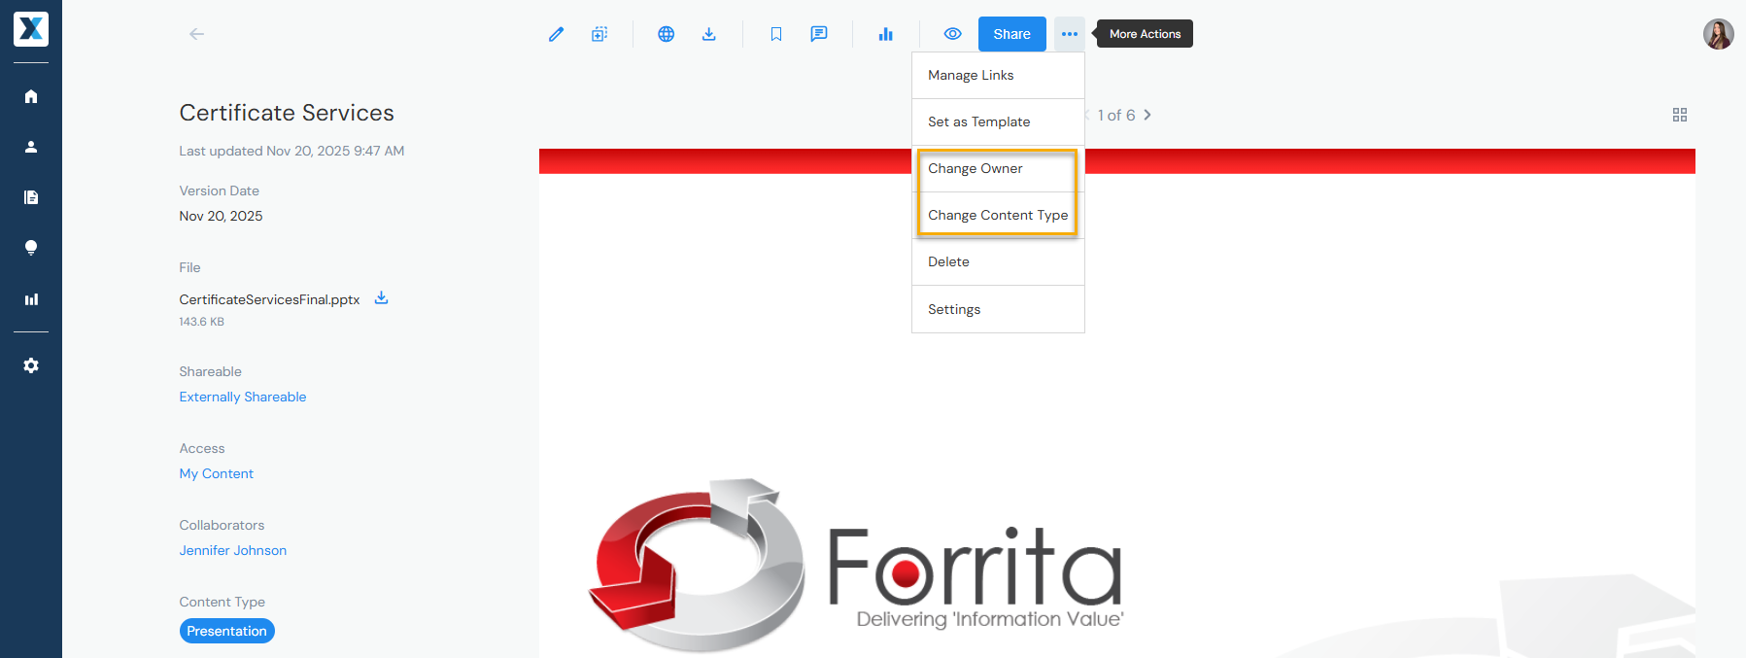Open the comments icon
This screenshot has height=658, width=1746.
[x=819, y=34]
